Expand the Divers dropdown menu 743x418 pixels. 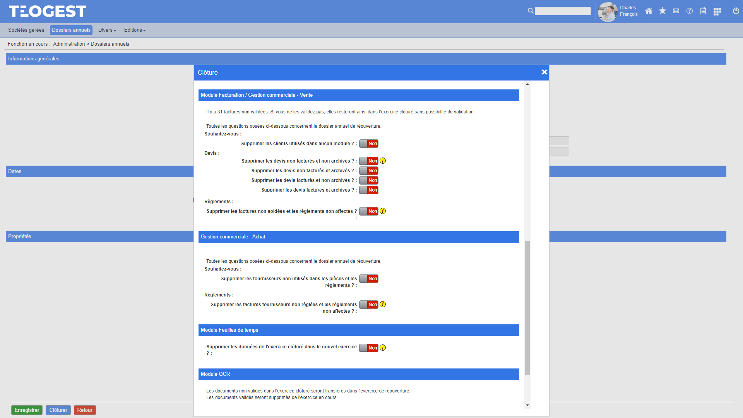[107, 30]
